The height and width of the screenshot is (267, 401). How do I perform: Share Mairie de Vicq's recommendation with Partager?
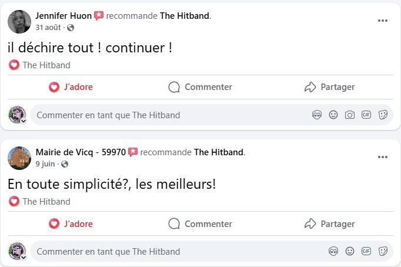pyautogui.click(x=330, y=223)
